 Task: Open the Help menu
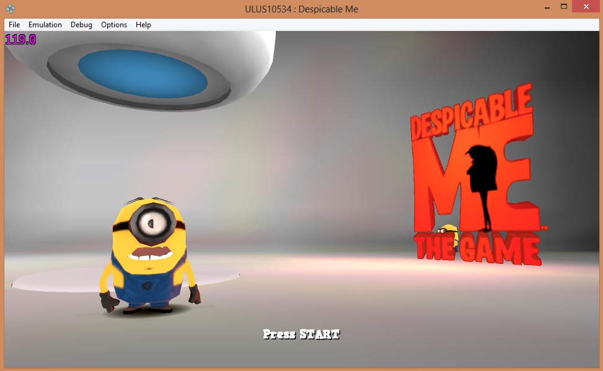pyautogui.click(x=143, y=25)
